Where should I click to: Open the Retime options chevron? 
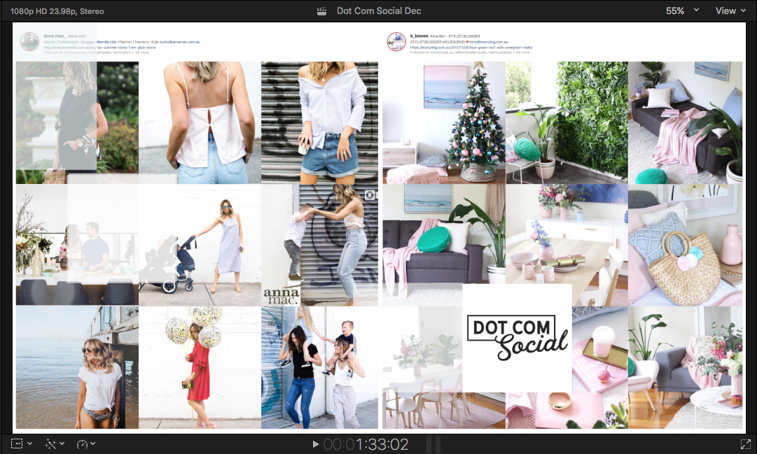(x=92, y=444)
